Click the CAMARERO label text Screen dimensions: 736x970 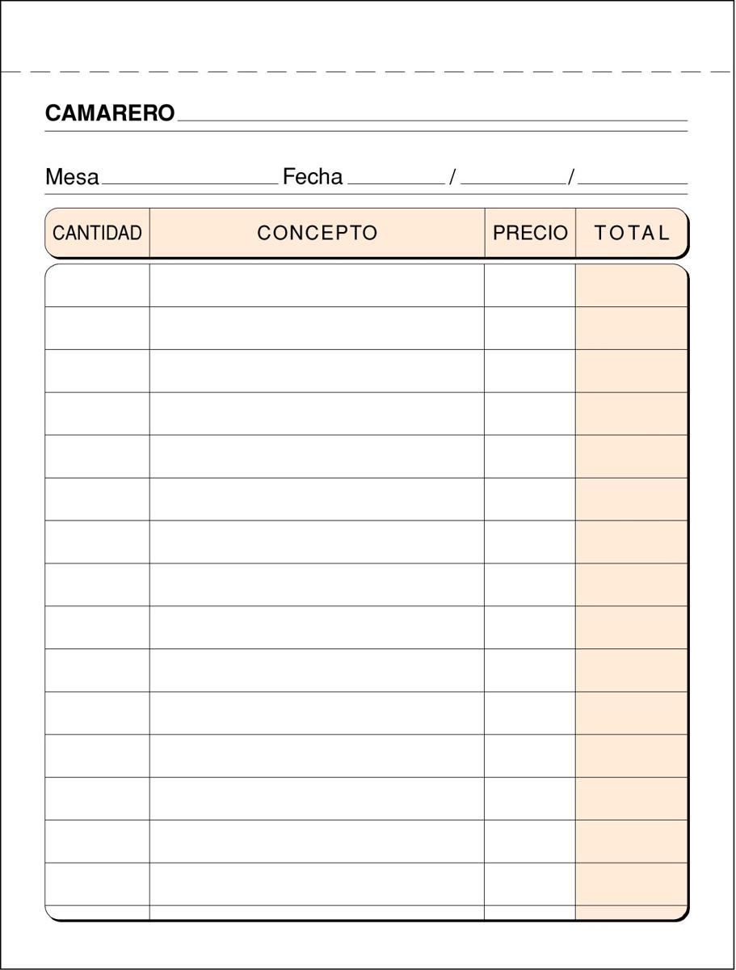click(x=110, y=114)
